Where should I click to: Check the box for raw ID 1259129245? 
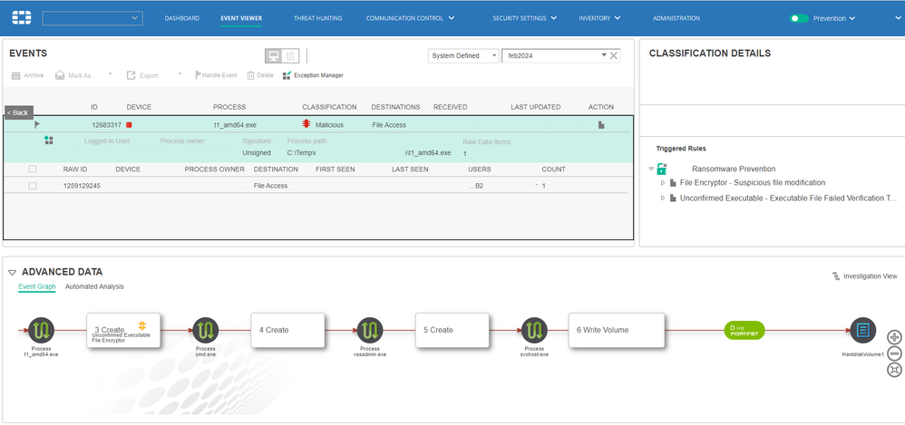click(x=33, y=186)
